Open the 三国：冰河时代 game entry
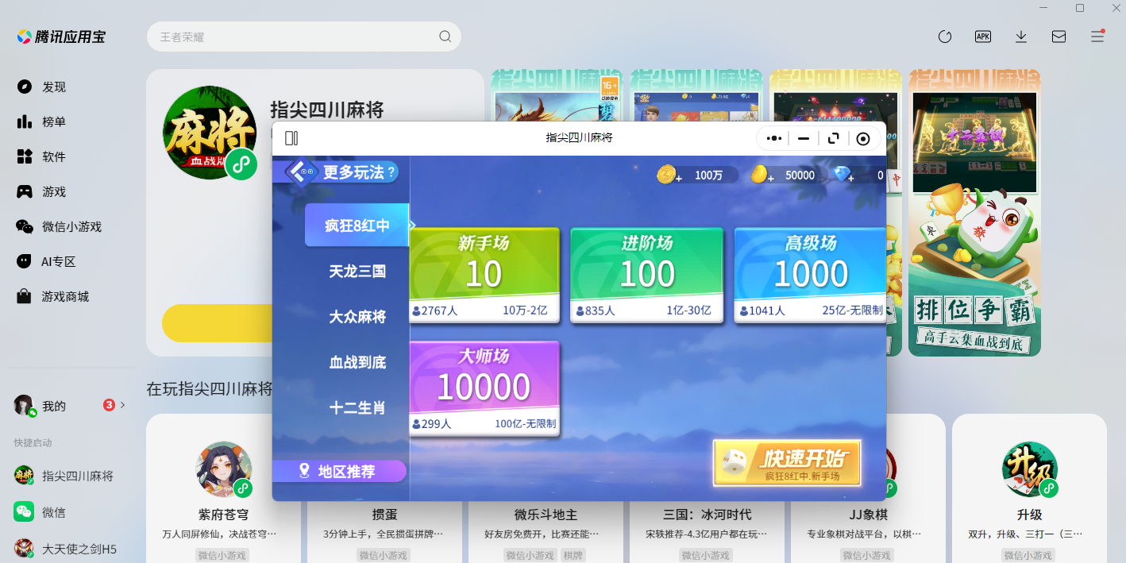Screen dimensions: 1126x563 click(707, 515)
